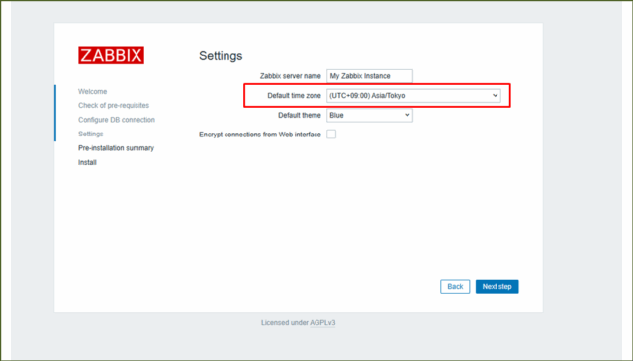Viewport: 633px width, 361px height.
Task: Click the ZABBIX logo
Action: pos(111,55)
